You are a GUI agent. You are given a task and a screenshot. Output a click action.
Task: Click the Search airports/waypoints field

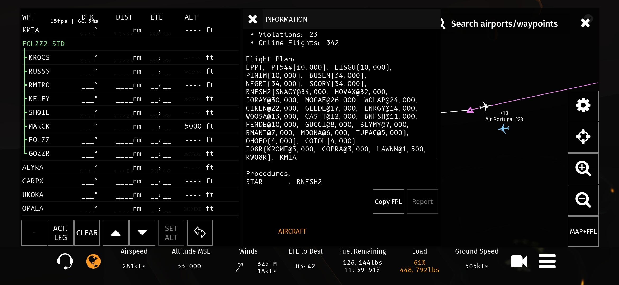[504, 24]
